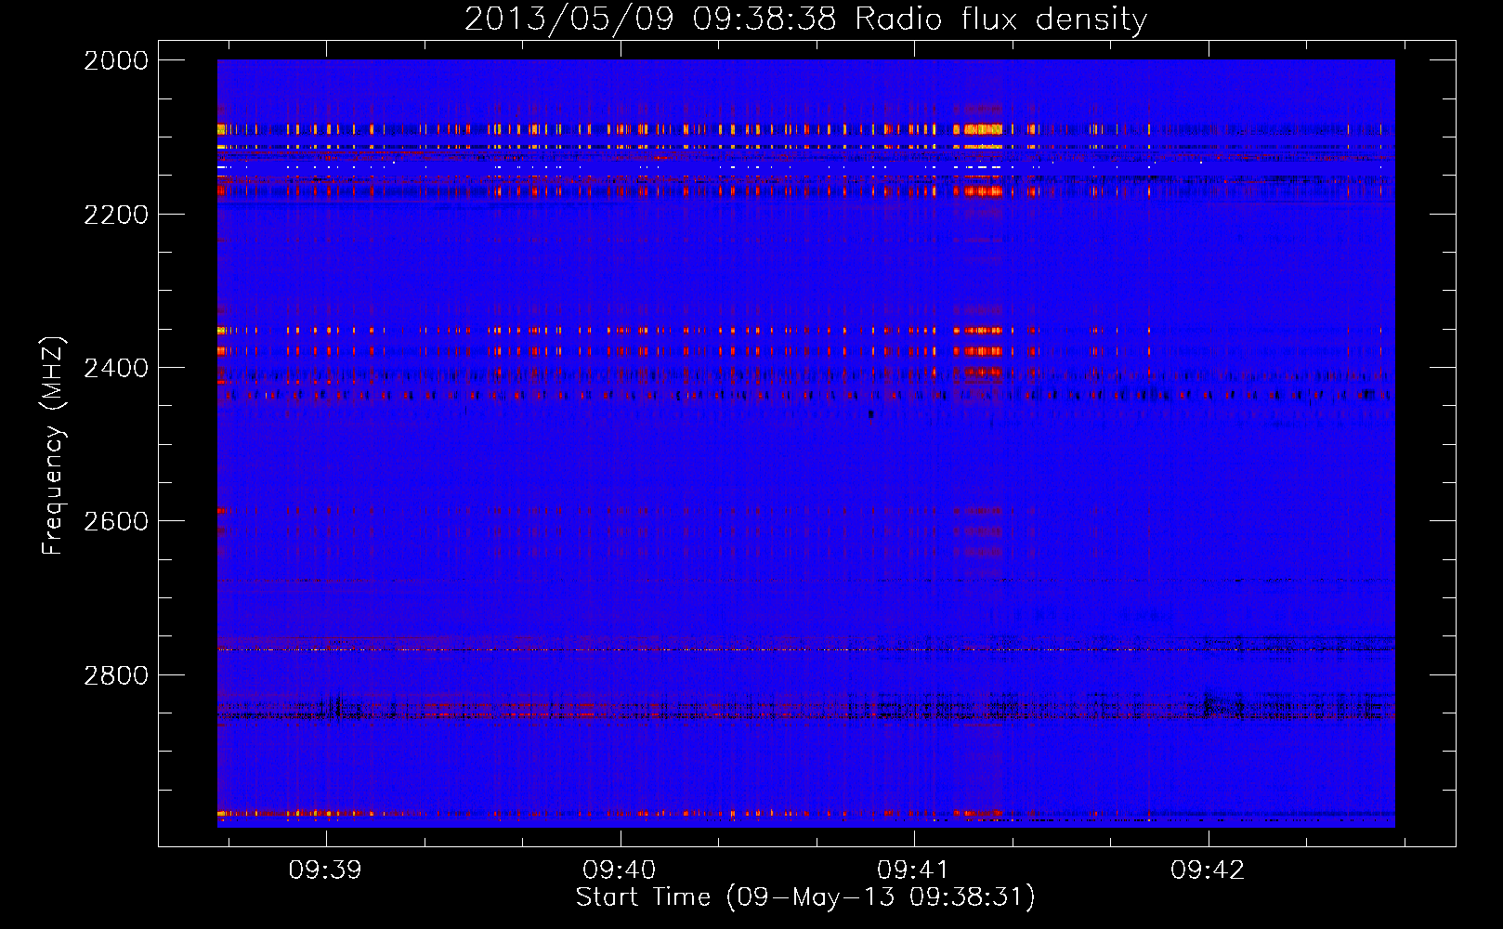Select the 2400 frequency axis label

116,368
